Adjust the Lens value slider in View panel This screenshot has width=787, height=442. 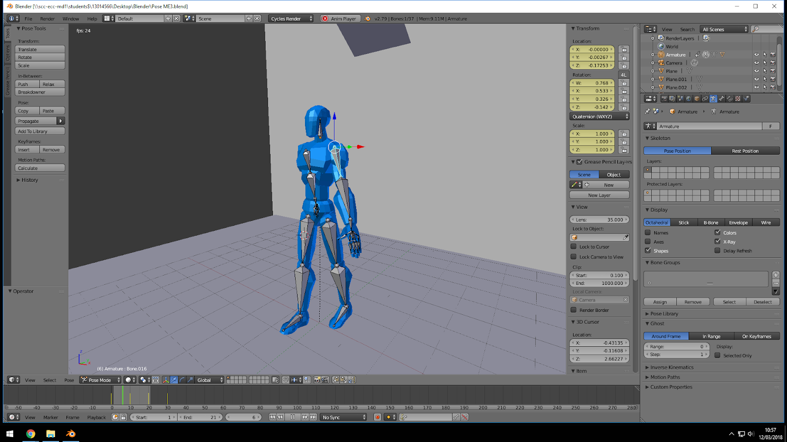click(x=599, y=220)
